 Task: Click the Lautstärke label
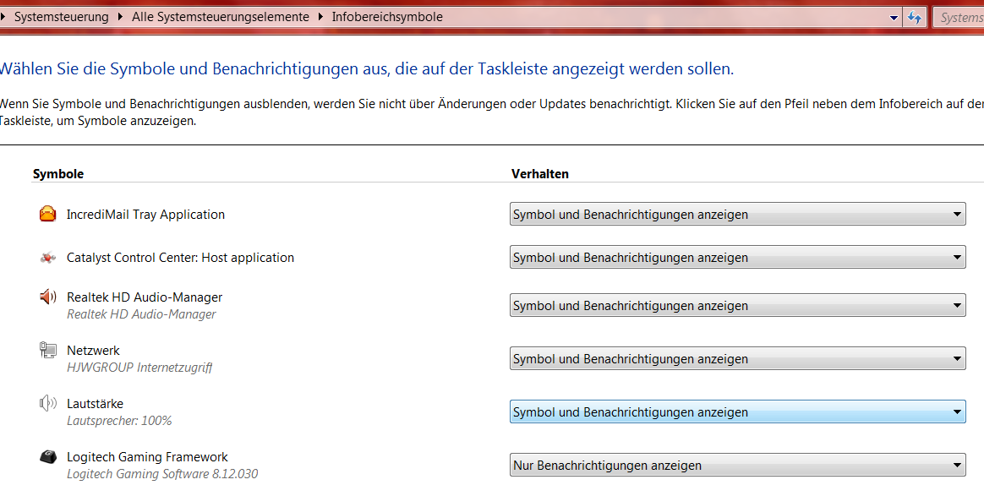[x=95, y=403]
